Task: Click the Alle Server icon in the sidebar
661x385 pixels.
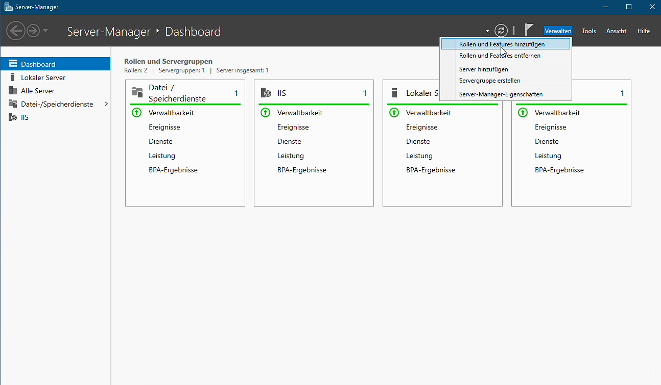Action: click(13, 91)
